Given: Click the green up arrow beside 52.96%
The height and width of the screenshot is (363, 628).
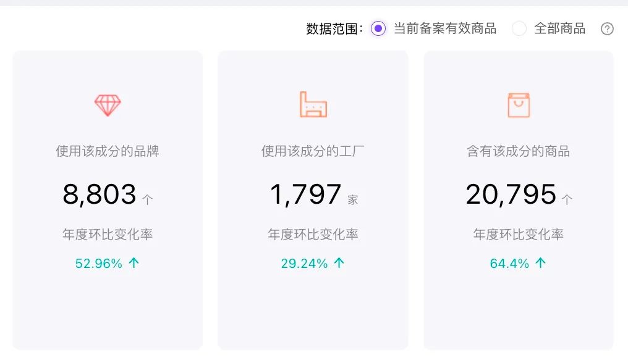Looking at the screenshot, I should pyautogui.click(x=134, y=263).
